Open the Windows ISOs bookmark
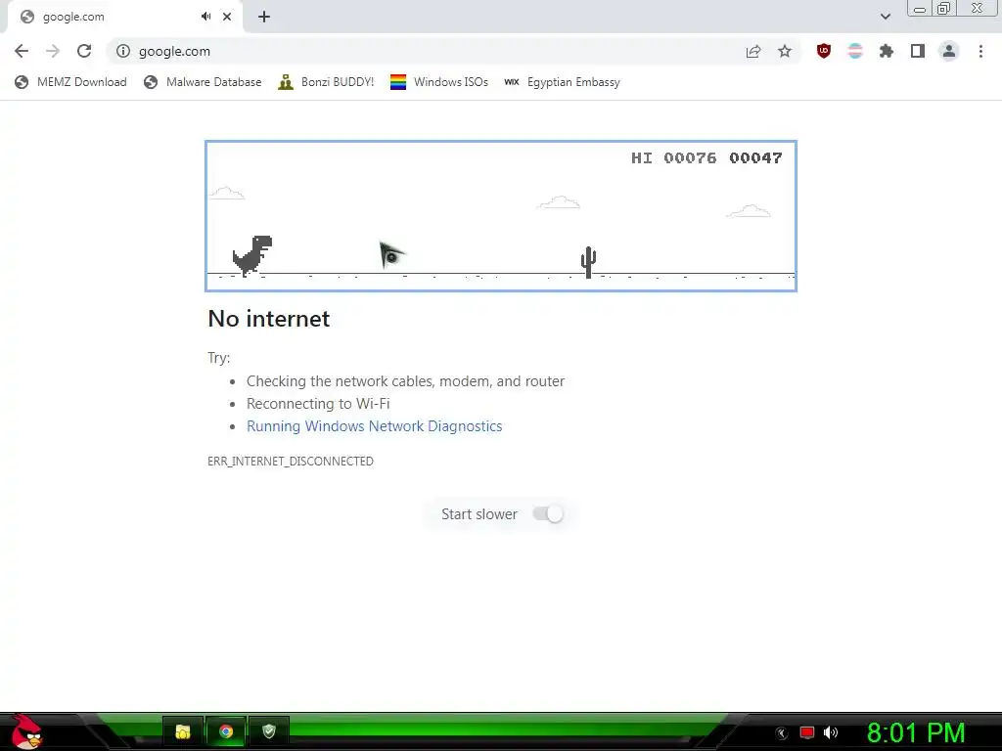This screenshot has width=1002, height=751. pos(439,82)
